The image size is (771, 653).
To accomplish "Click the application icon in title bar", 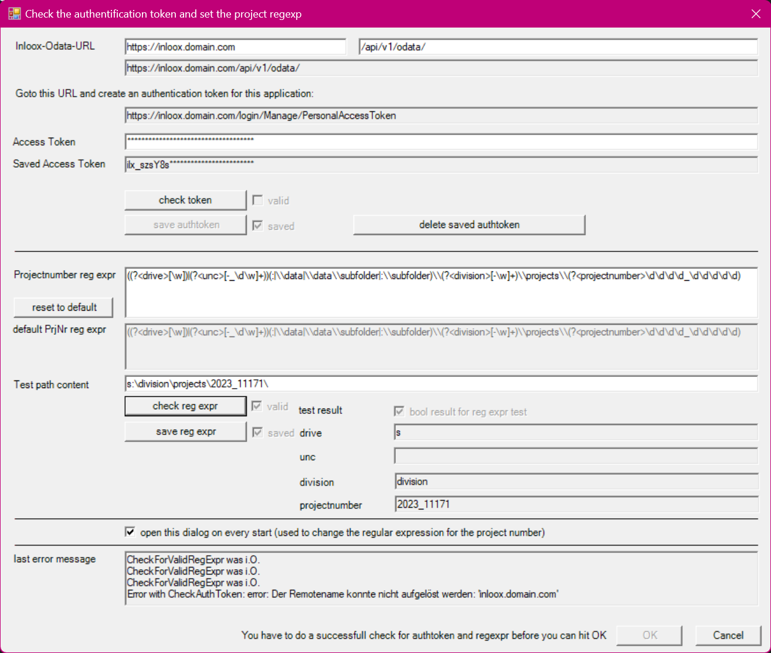I will 14,13.
